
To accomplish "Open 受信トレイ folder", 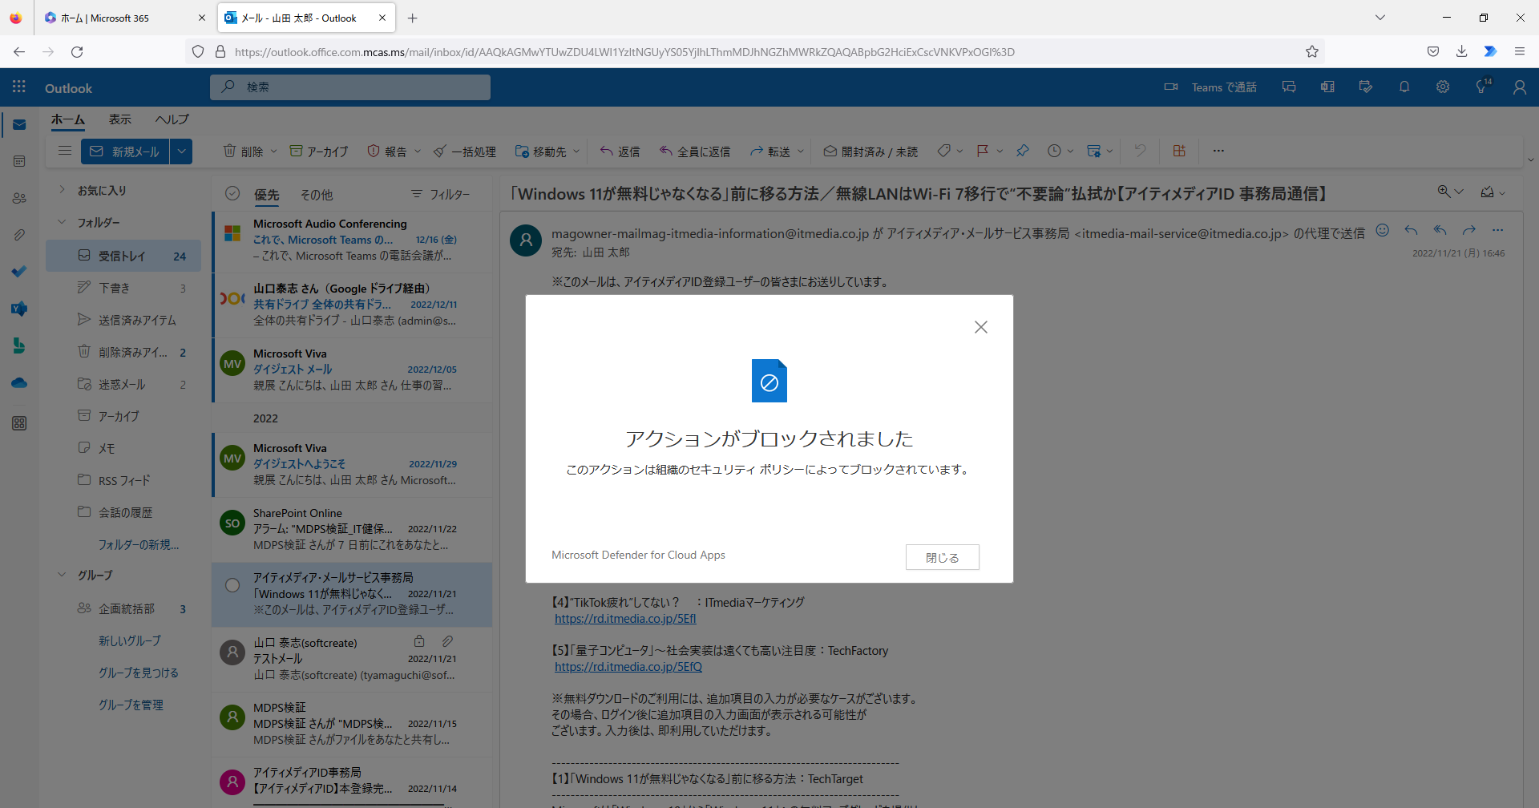I will [123, 256].
